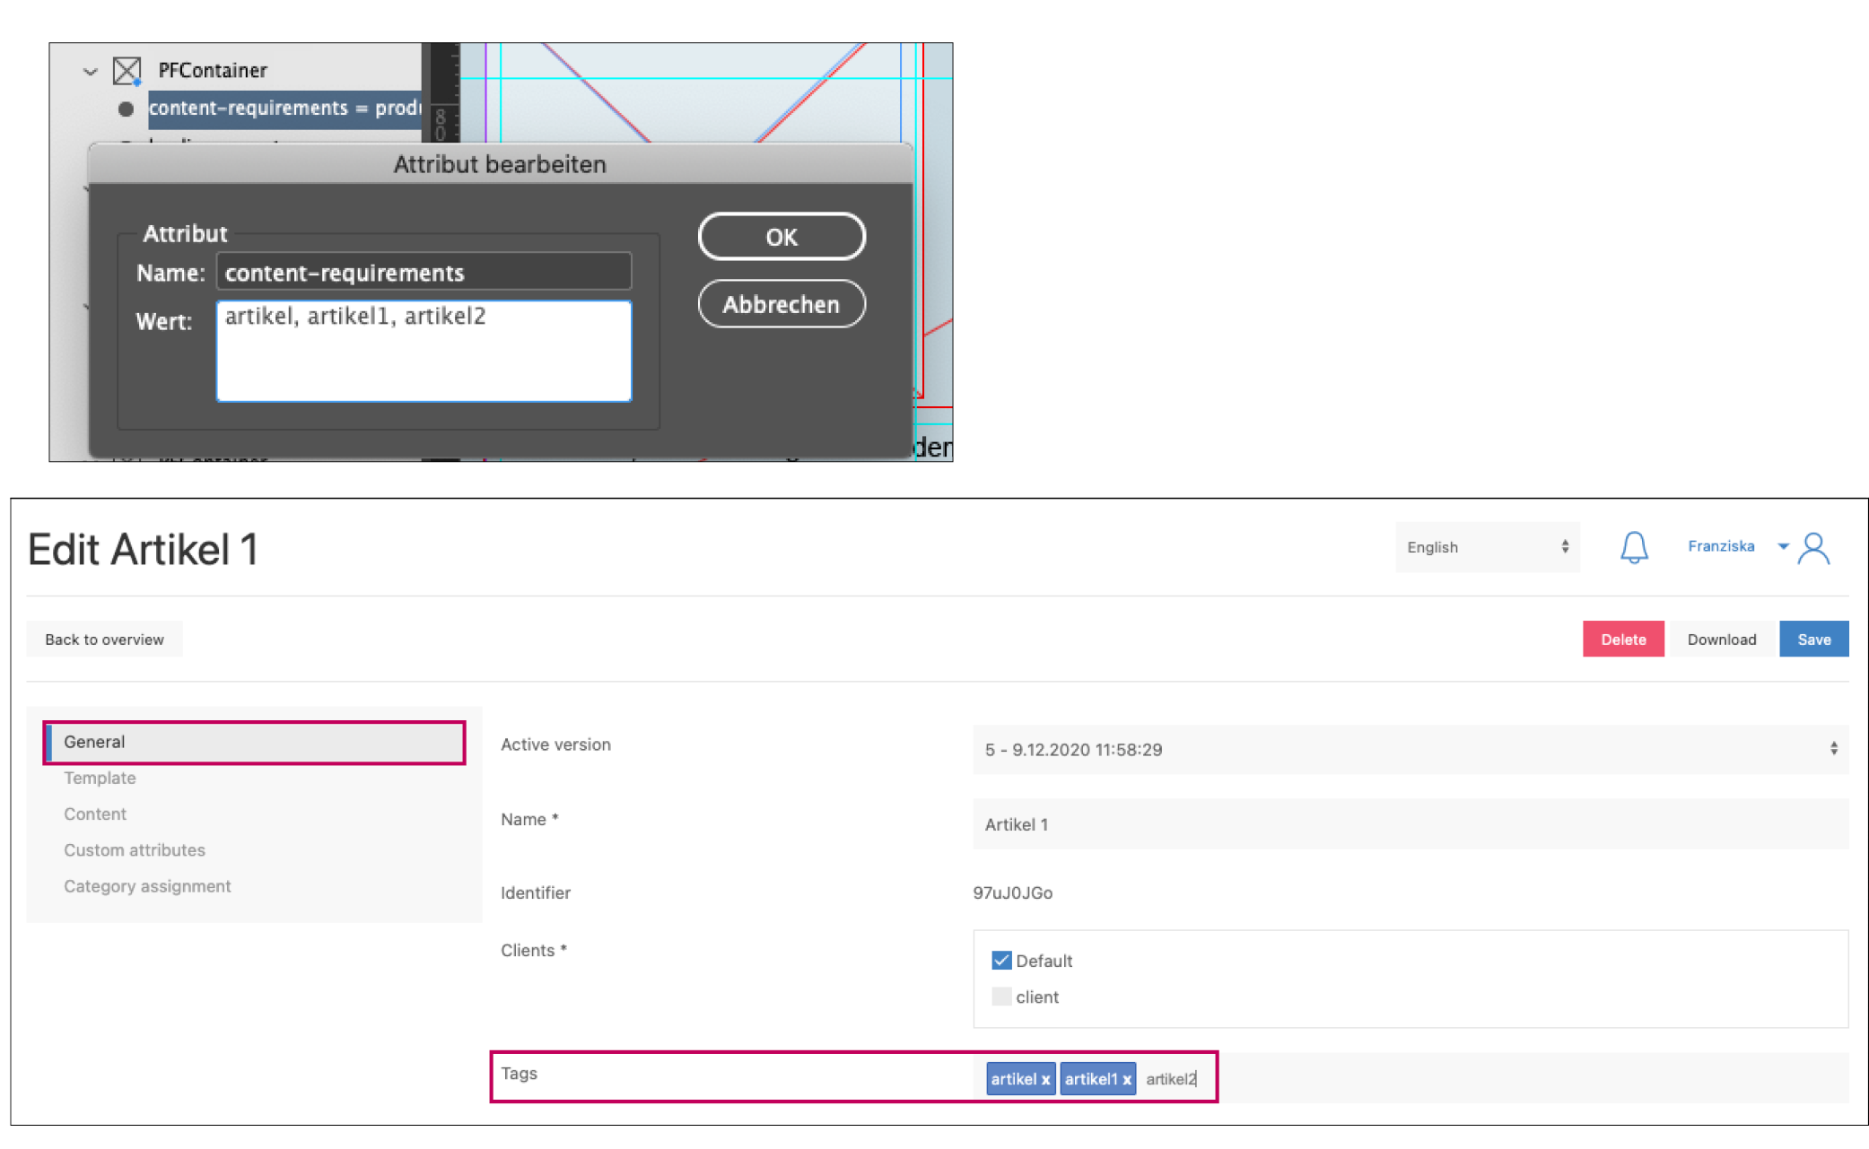Expand the Franziska user menu arrow
This screenshot has width=1869, height=1149.
(1783, 546)
